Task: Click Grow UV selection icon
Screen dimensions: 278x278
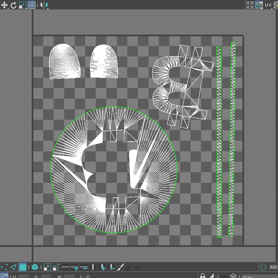Action: (47, 267)
